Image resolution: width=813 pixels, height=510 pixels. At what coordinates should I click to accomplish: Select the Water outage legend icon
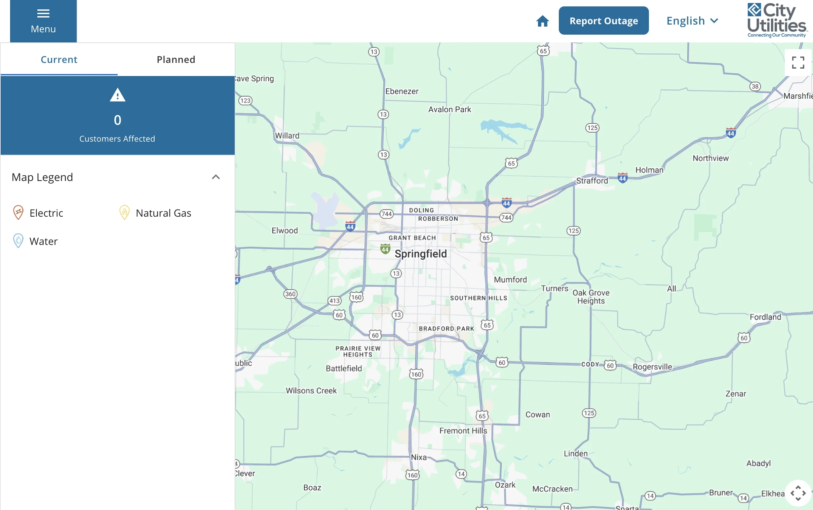tap(17, 241)
